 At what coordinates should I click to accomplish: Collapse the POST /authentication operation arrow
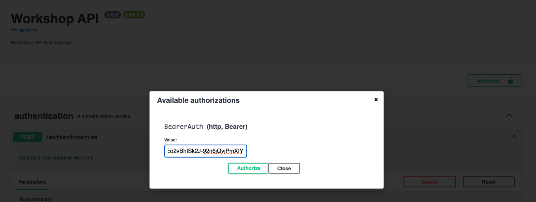514,137
